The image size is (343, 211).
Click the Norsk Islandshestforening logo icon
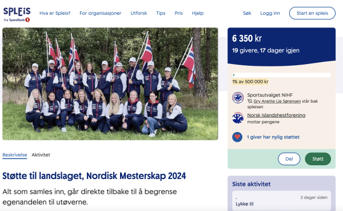pyautogui.click(x=238, y=118)
